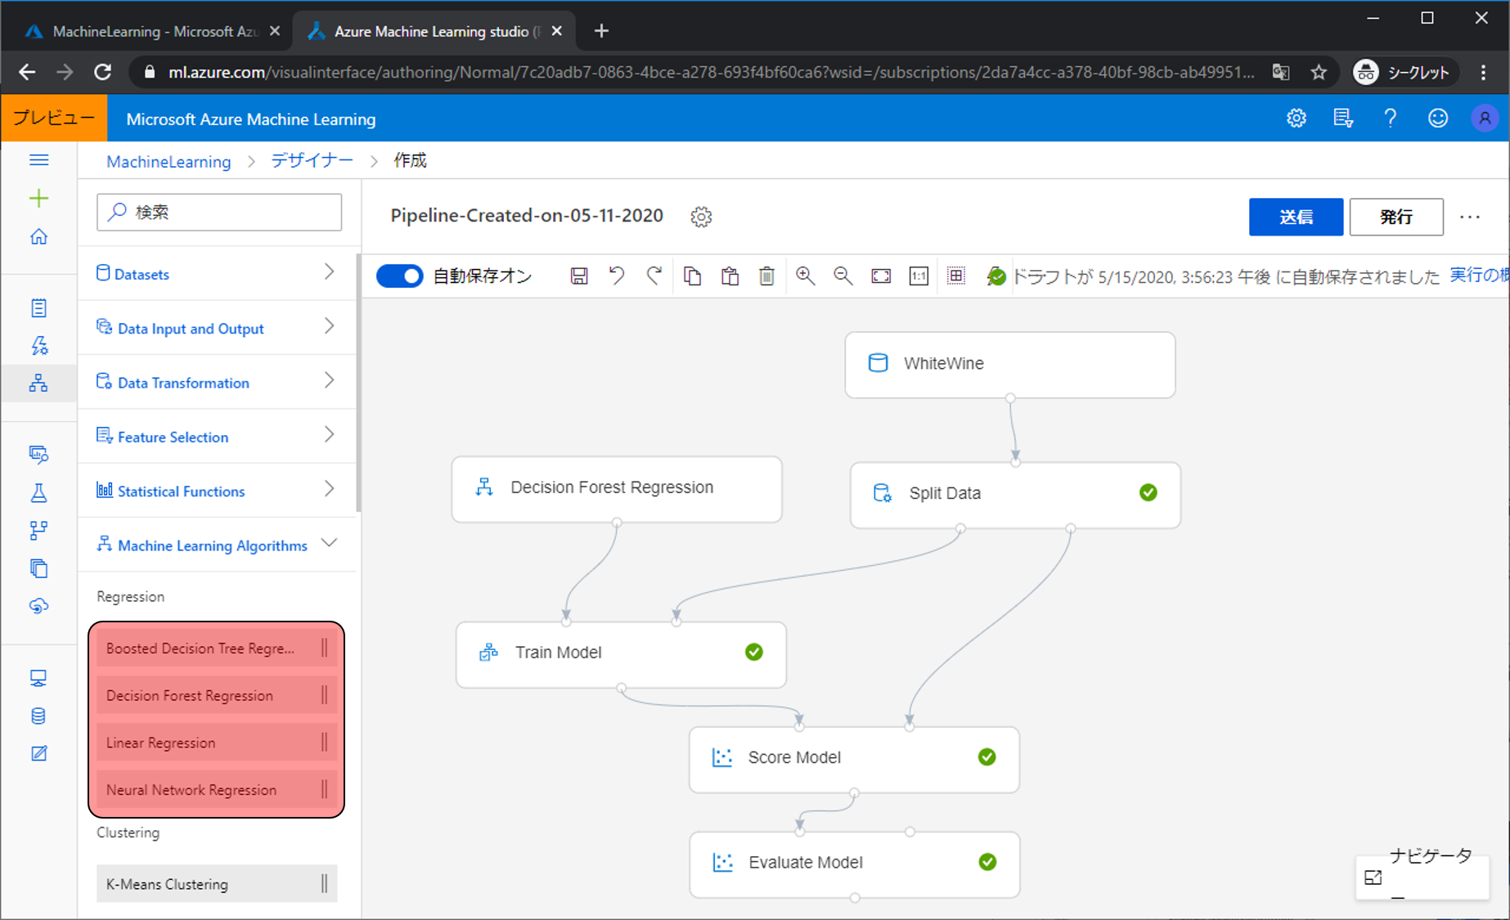Click the zoom in magnifier icon
Image resolution: width=1510 pixels, height=920 pixels.
(x=805, y=276)
